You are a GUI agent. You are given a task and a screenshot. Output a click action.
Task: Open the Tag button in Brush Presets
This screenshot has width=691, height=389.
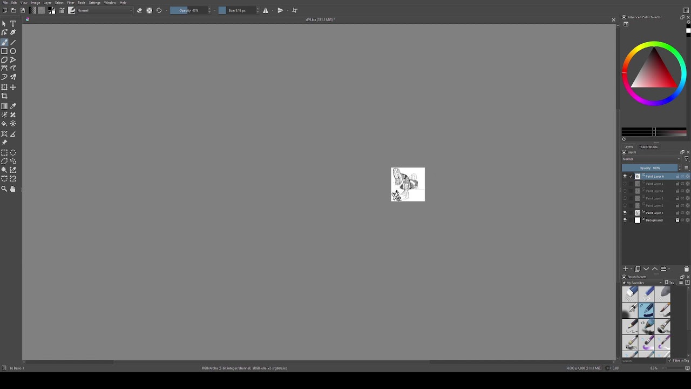(671, 283)
